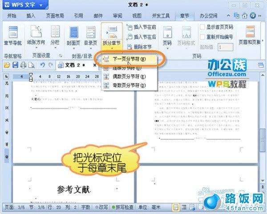The image size is (267, 214).
Task: Switch to page layout view icon
Action: click(176, 207)
